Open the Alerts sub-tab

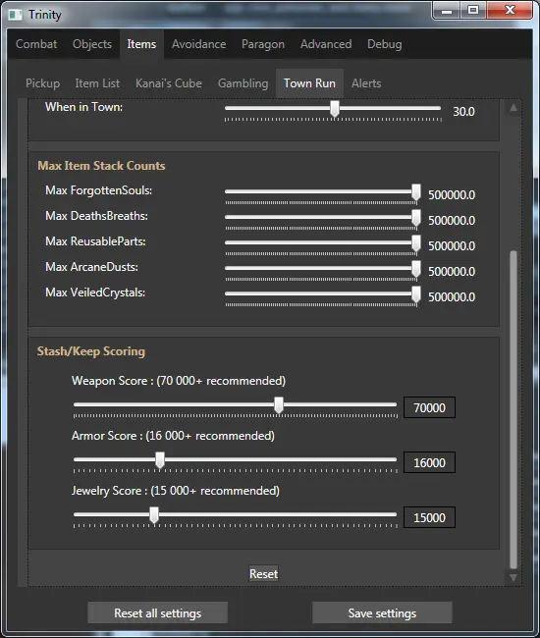(366, 83)
